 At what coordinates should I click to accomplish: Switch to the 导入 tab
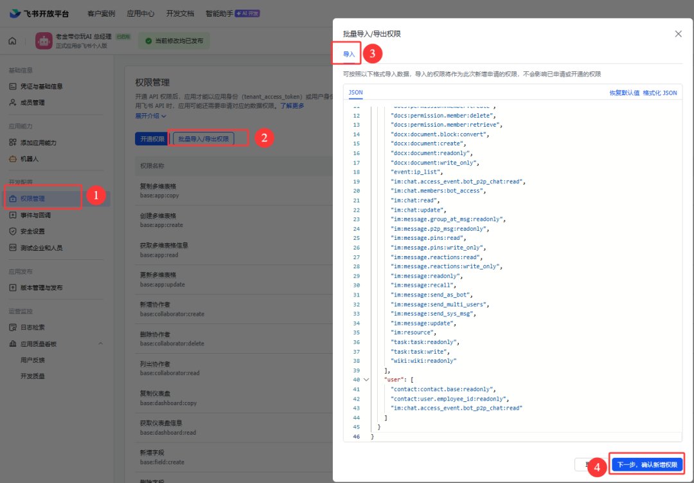(349, 55)
